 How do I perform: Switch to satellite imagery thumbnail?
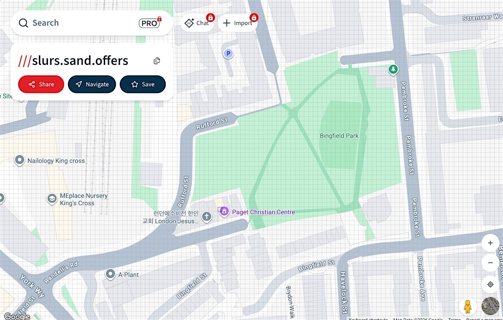click(490, 306)
